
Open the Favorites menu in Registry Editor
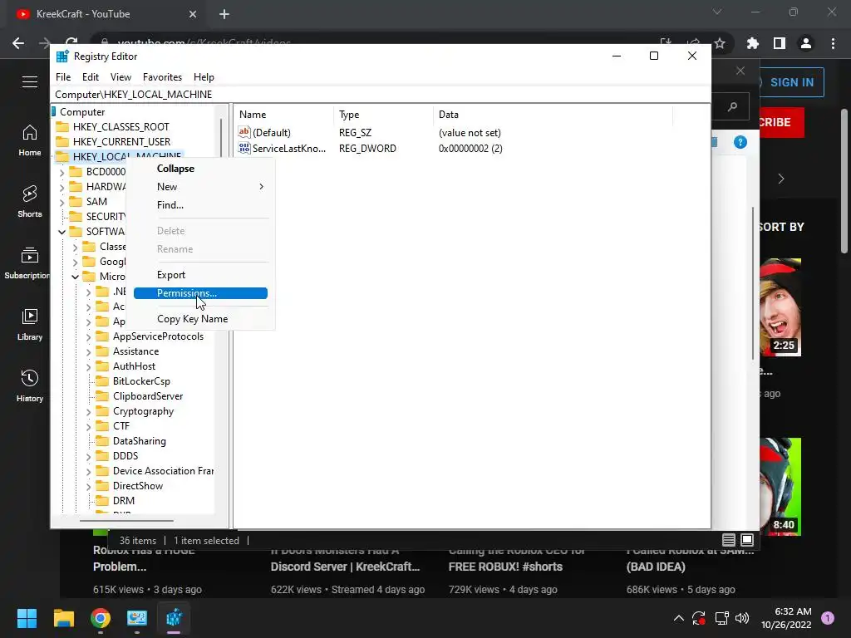coord(162,77)
